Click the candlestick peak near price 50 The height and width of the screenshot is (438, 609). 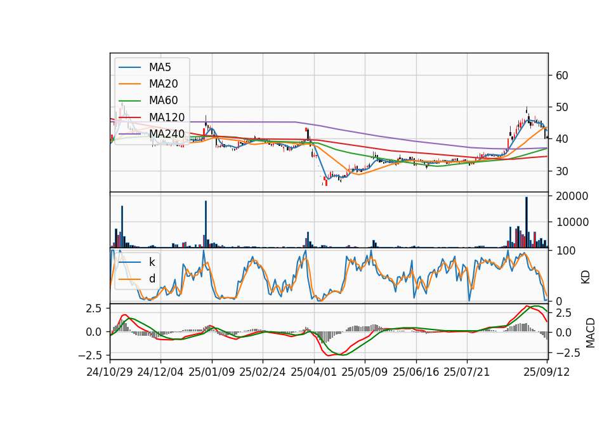click(x=527, y=110)
